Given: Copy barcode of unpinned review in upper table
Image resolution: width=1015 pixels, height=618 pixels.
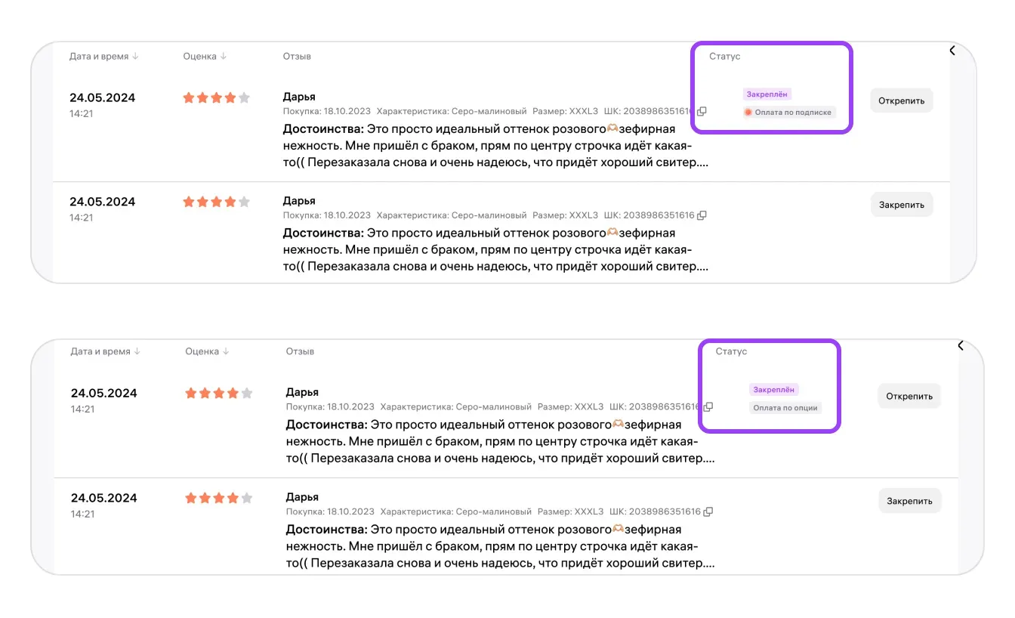Looking at the screenshot, I should (x=702, y=215).
